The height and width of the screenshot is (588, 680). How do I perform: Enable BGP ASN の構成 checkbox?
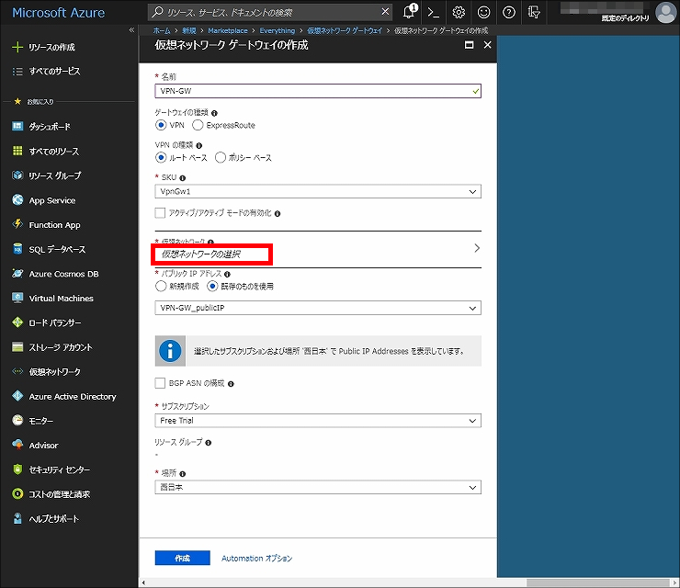point(160,383)
